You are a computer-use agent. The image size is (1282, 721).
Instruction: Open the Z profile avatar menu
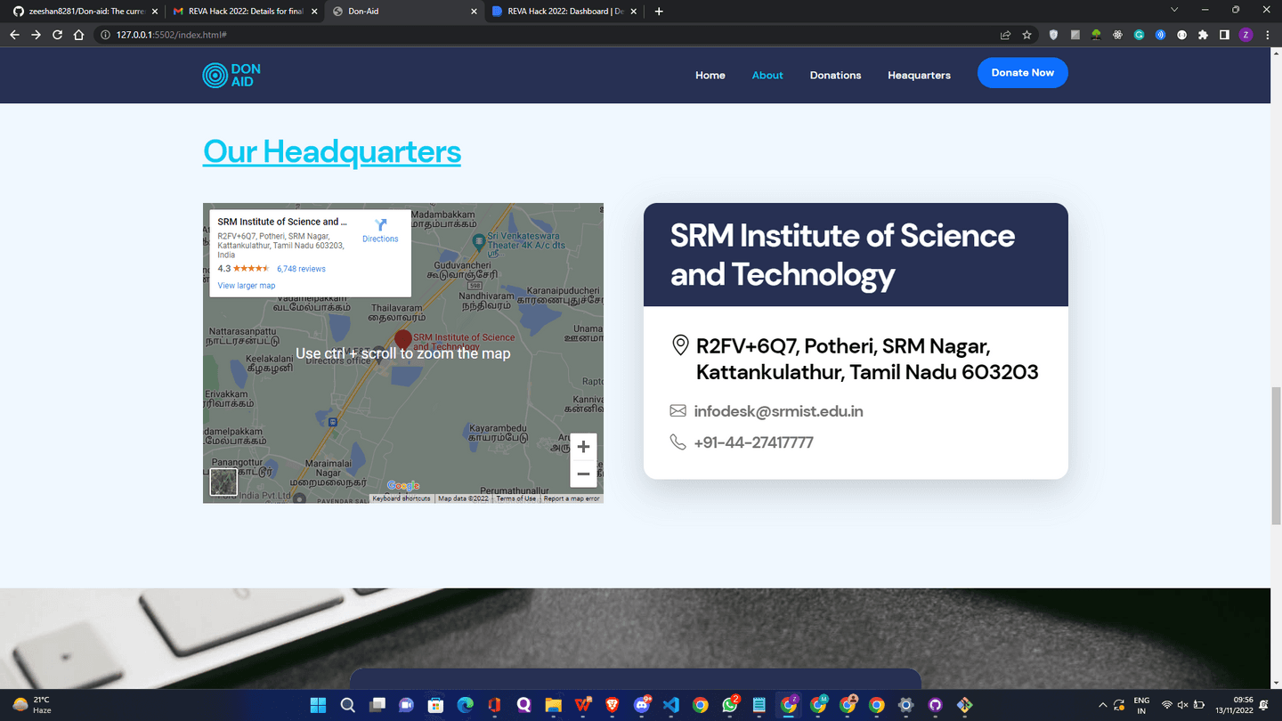pyautogui.click(x=1245, y=35)
